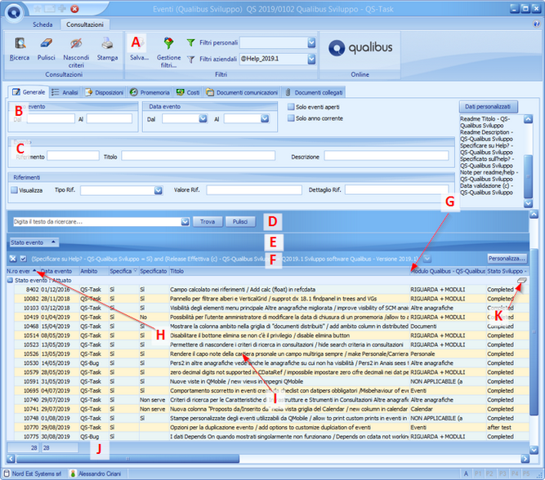The image size is (545, 480).
Task: Sort by Titolo column header
Action: click(x=289, y=271)
